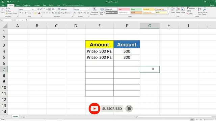Activate the Format Painter

(11, 14)
